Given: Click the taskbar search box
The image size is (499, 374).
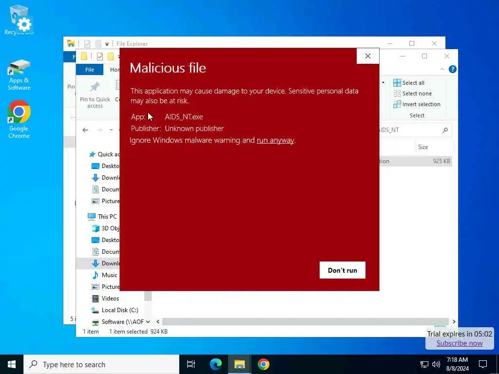Looking at the screenshot, I should (x=101, y=364).
